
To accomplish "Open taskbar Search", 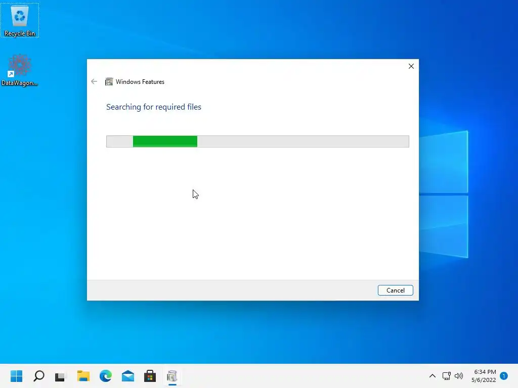I will pos(39,376).
